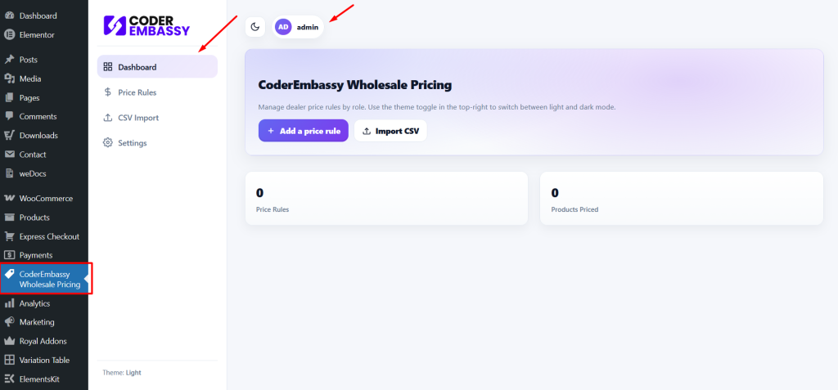The height and width of the screenshot is (390, 838).
Task: Open the Media library menu item
Action: [x=30, y=78]
